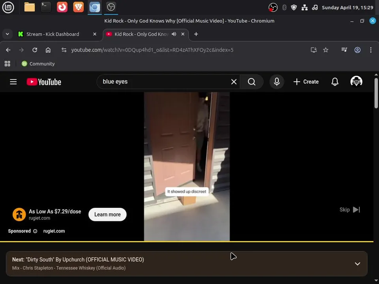Click the page vertical scrollbar thumb
The height and width of the screenshot is (284, 379).
pos(376,93)
